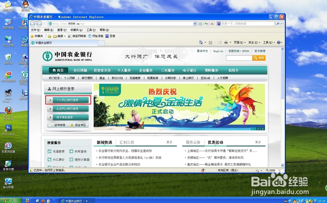Click the Read Mail envelope icon
Image resolution: width=327 pixels, height=203 pixels.
[x=220, y=42]
